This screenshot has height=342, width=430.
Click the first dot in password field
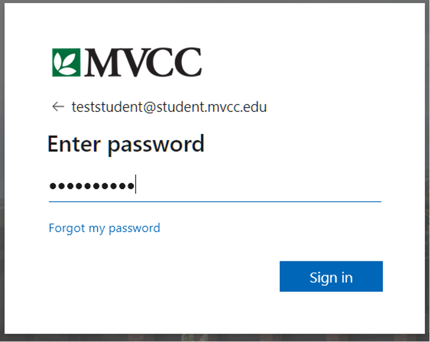(52, 186)
